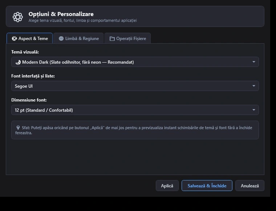Click the 'Sfat: Puteți apăsa oricând' tip text
Image resolution: width=276 pixels, height=211 pixels.
point(134,130)
